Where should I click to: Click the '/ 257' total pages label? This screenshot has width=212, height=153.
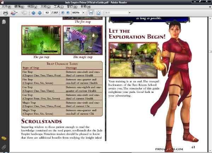coord(55,13)
